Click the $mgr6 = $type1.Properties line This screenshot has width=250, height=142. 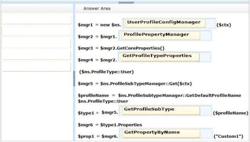point(110,125)
